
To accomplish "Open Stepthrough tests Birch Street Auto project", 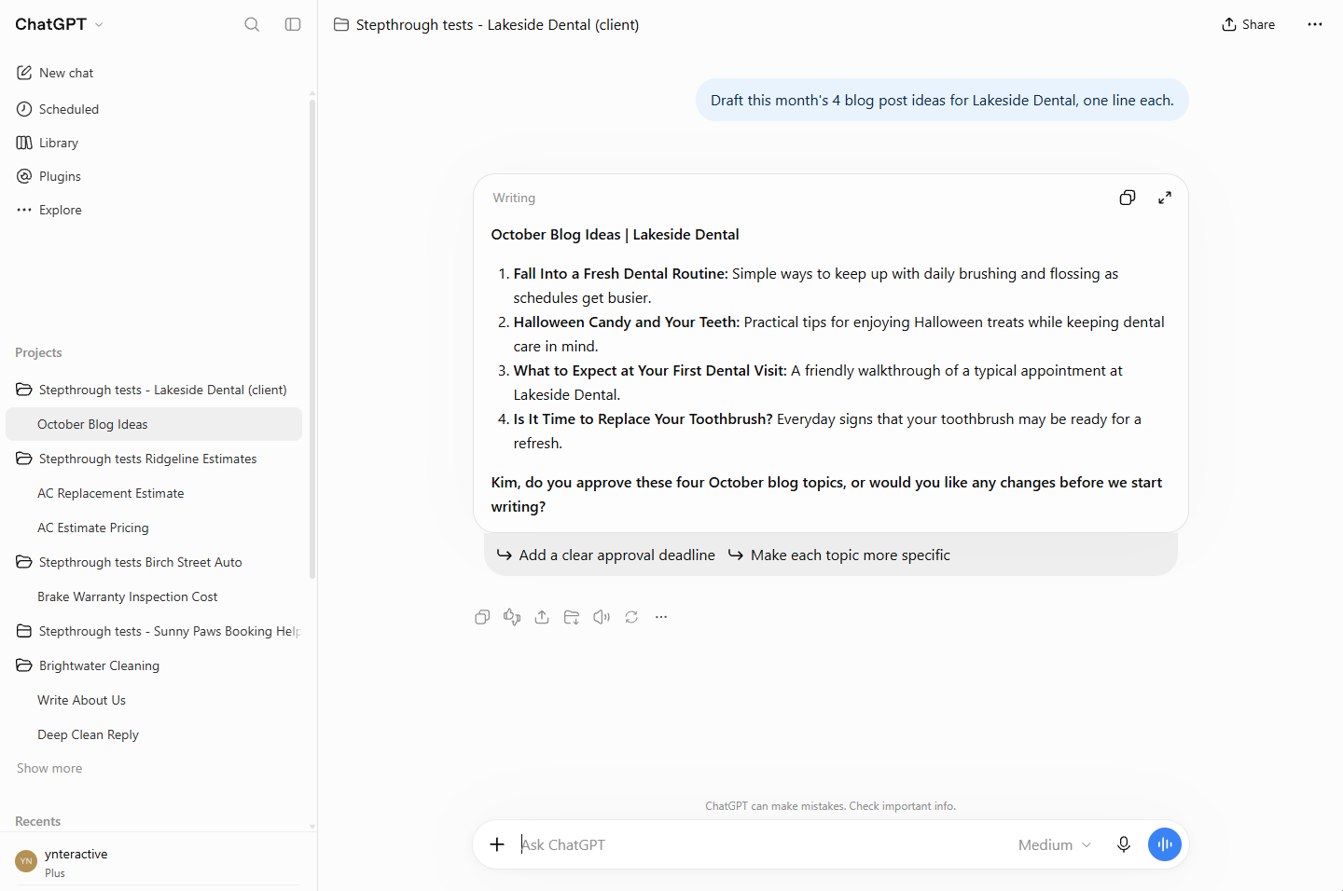I will [154, 562].
